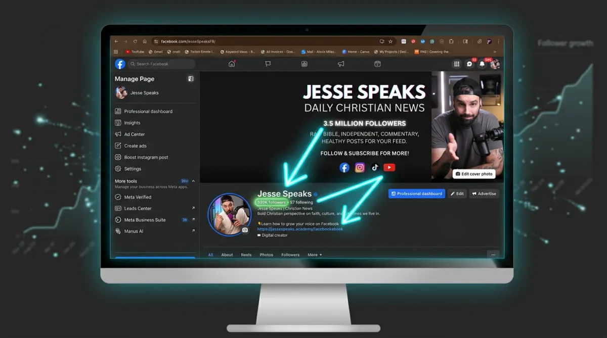Viewport: 607px width, 338px height.
Task: Open the My Projects bookmark
Action: tap(392, 52)
